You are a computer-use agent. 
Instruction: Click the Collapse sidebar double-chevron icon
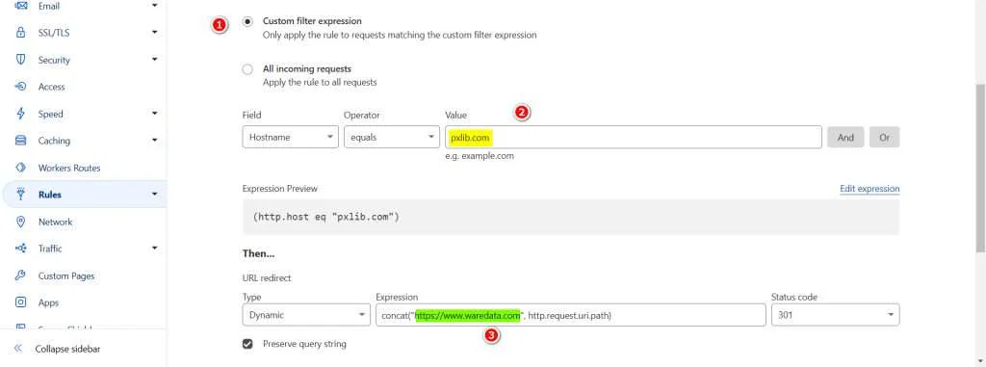point(18,349)
